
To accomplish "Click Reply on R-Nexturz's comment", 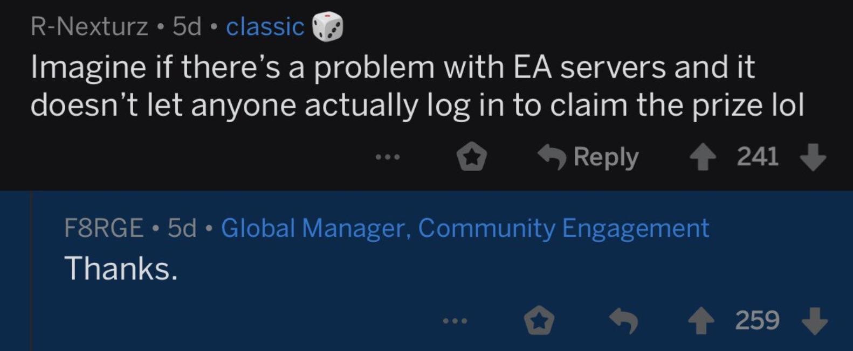I will click(x=589, y=157).
